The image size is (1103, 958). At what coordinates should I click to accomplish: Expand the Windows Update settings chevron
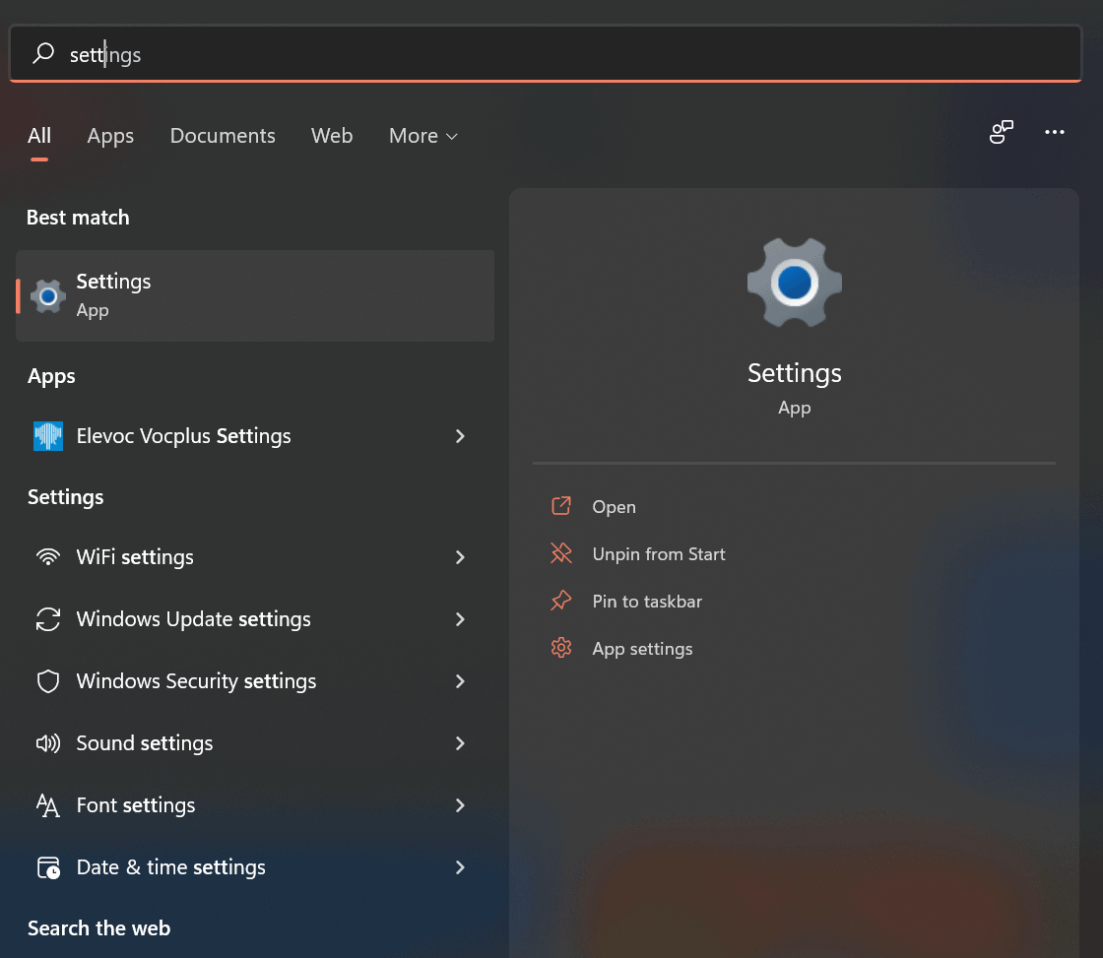460,619
